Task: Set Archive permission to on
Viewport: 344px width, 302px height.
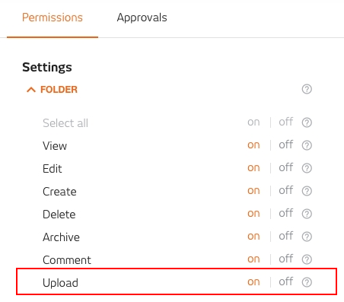Action: 253,237
